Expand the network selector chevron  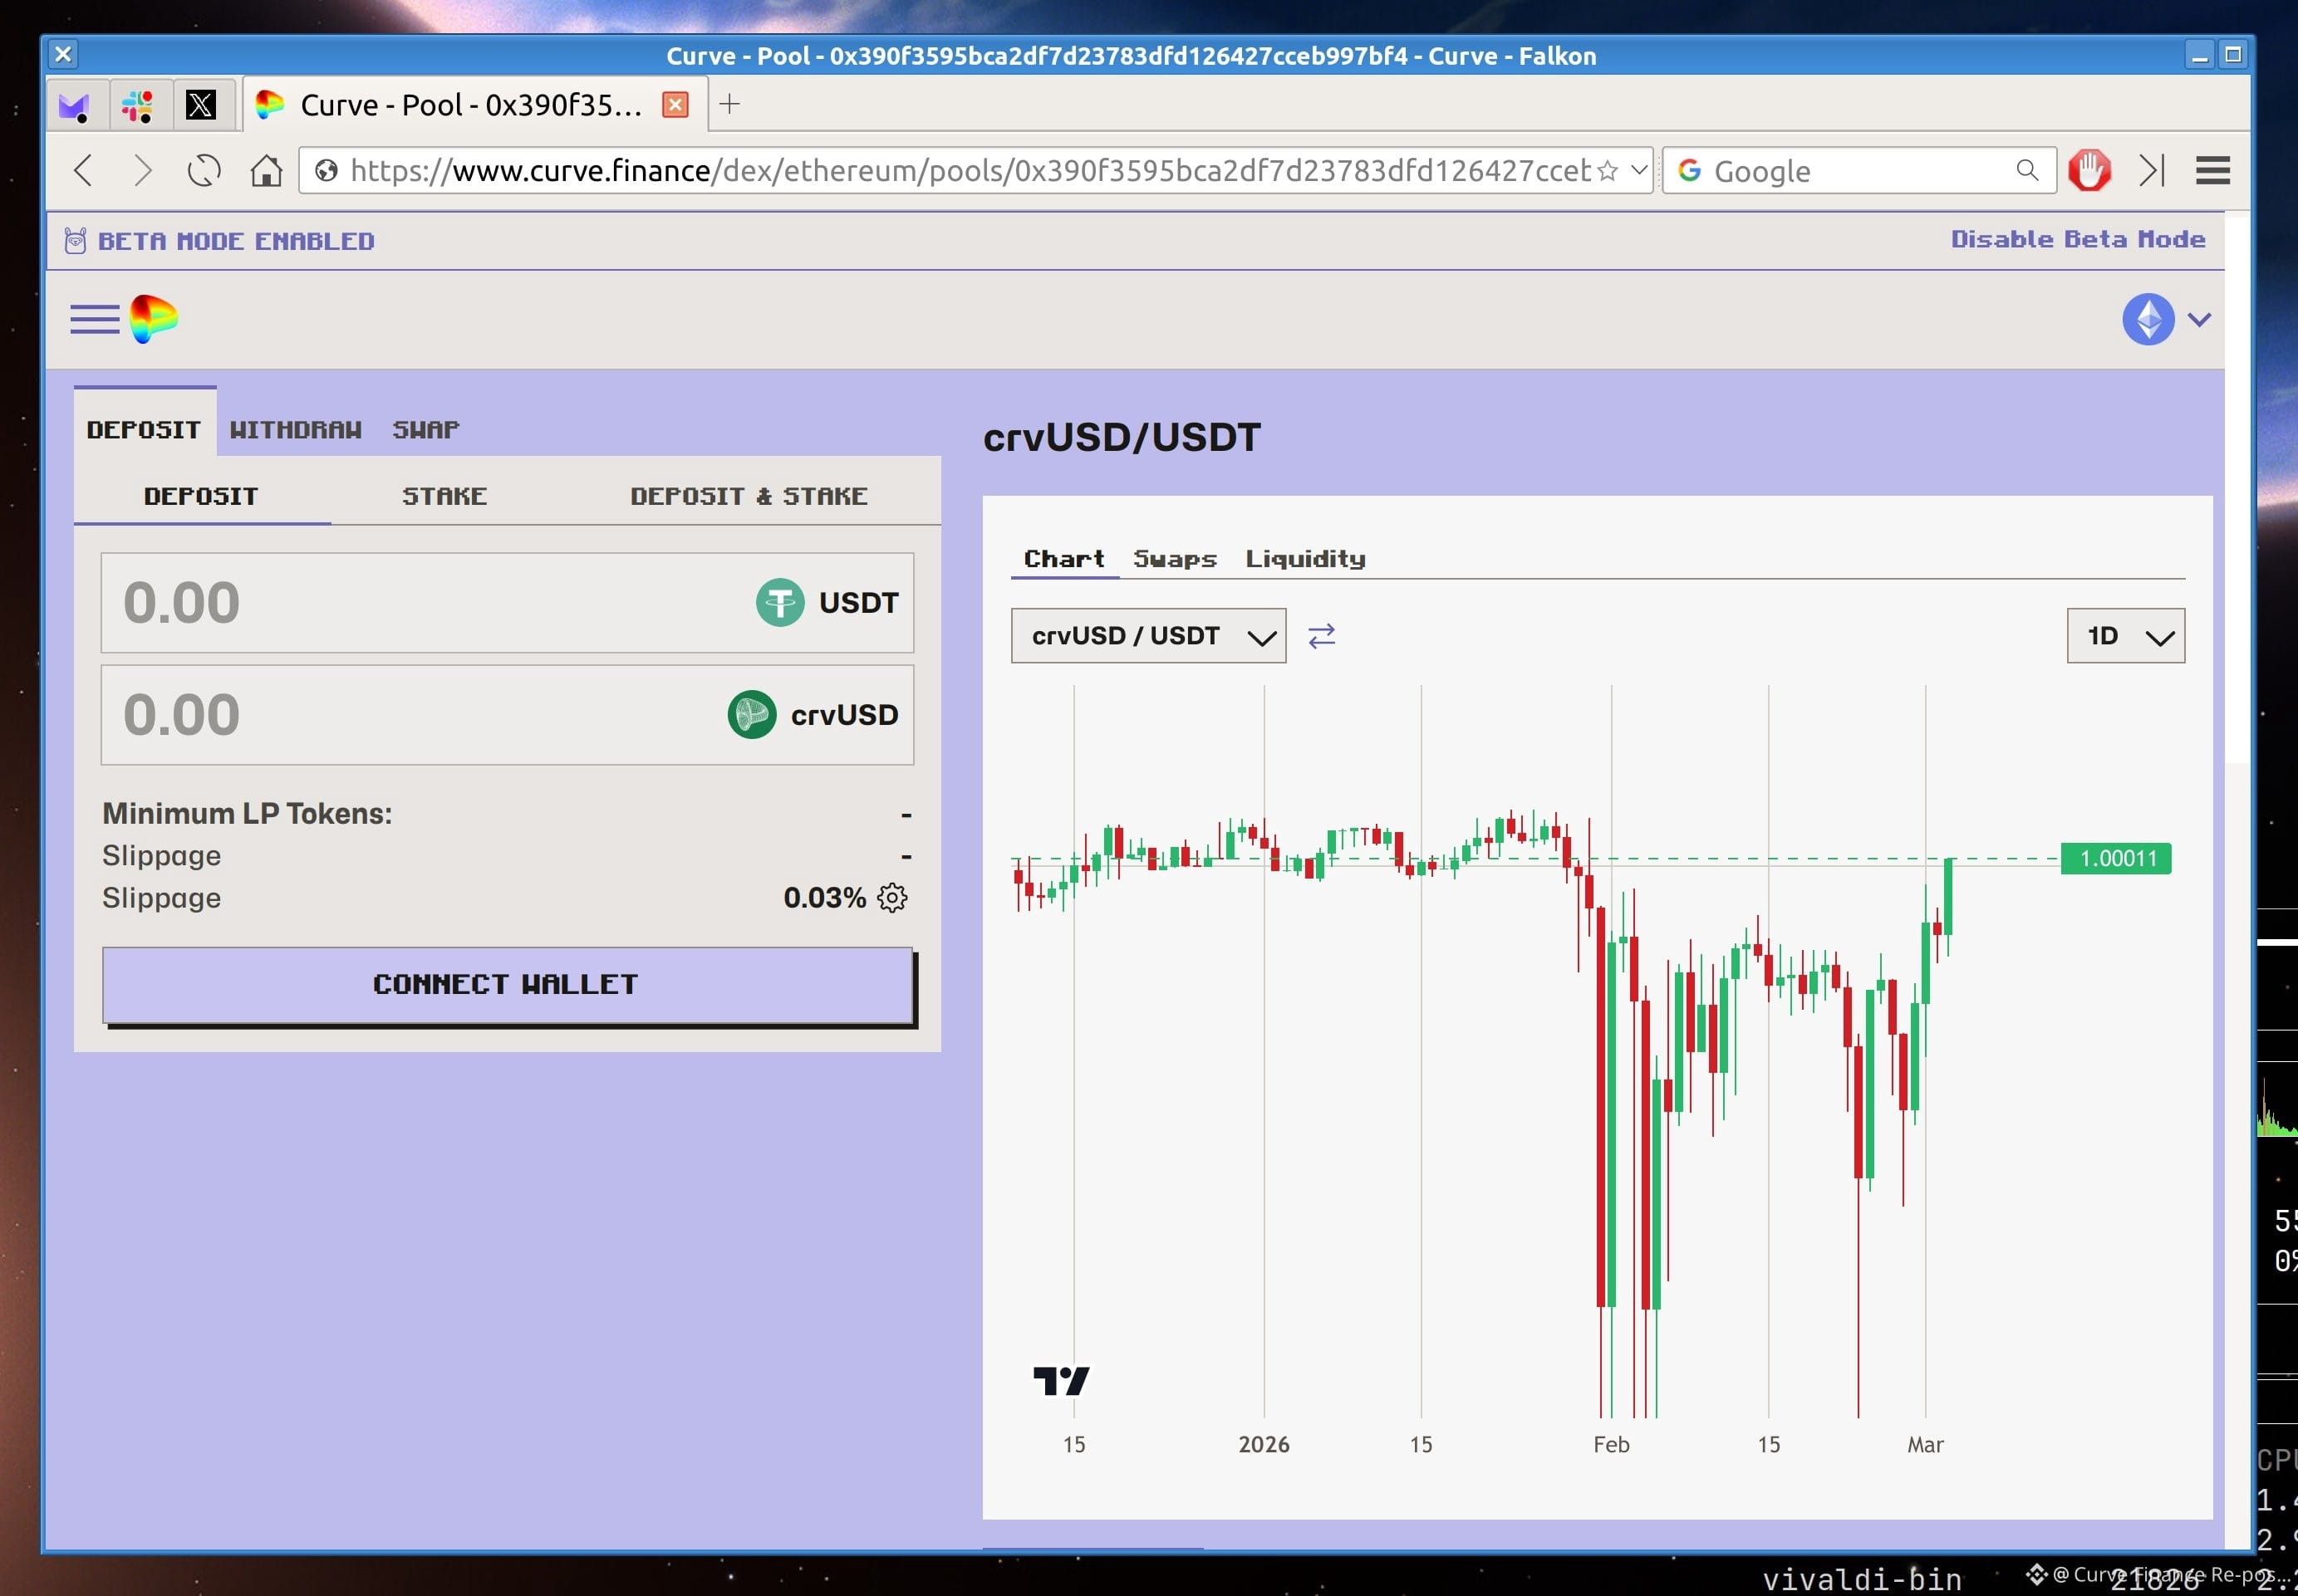pos(2199,319)
